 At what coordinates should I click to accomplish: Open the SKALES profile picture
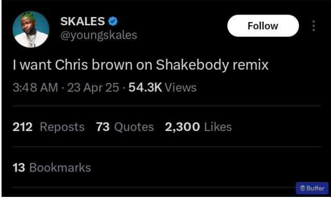(x=31, y=29)
